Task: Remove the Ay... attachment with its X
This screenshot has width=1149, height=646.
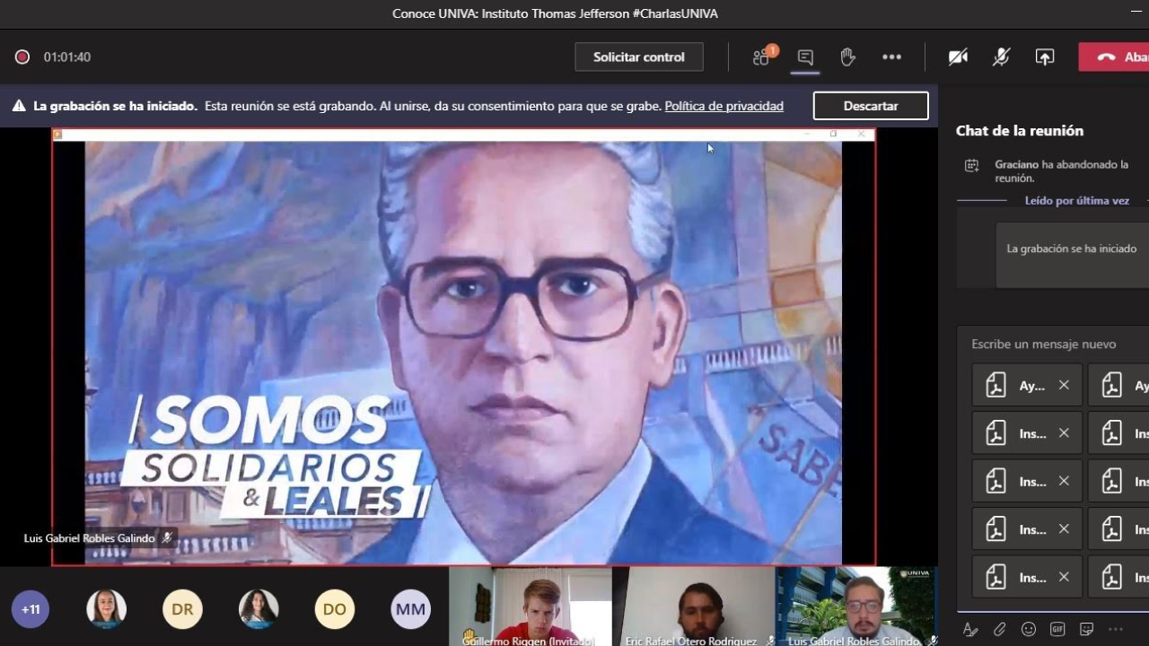Action: coord(1064,386)
